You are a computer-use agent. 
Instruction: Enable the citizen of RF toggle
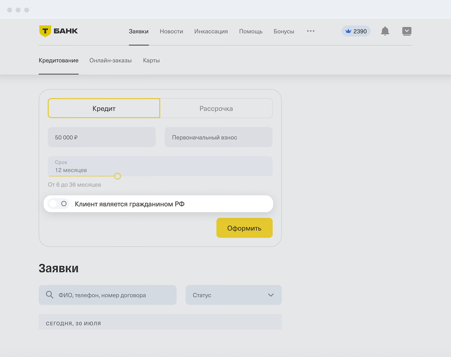pos(58,204)
